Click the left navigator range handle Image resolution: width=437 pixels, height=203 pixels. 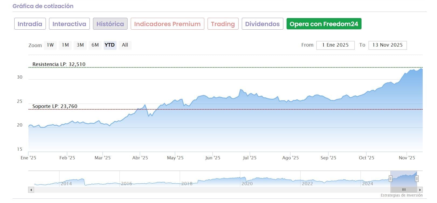(x=390, y=178)
